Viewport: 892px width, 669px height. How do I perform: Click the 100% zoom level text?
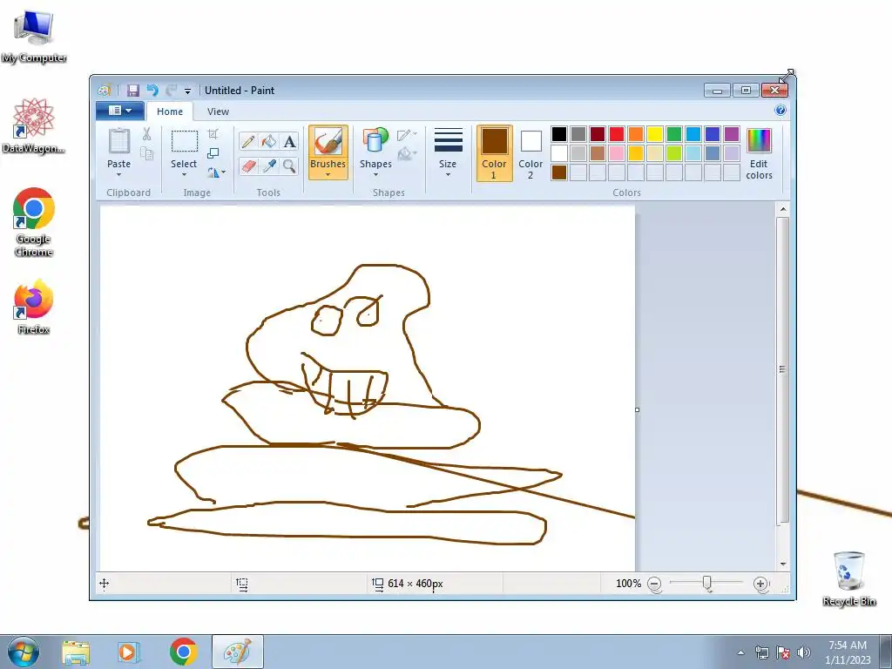click(x=628, y=584)
